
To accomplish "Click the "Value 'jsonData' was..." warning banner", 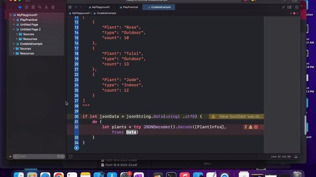I will click(237, 117).
